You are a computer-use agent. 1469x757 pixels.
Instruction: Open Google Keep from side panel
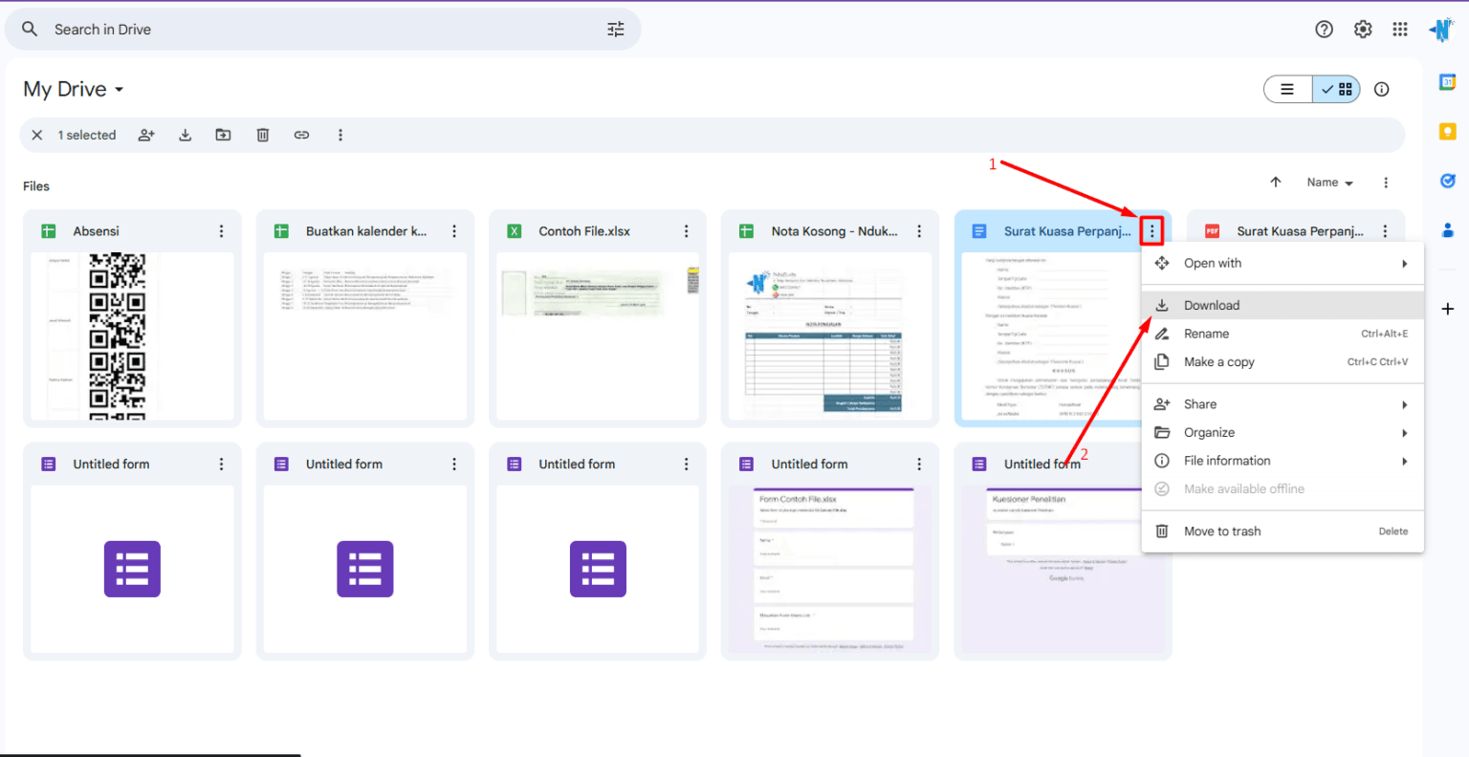(1447, 131)
